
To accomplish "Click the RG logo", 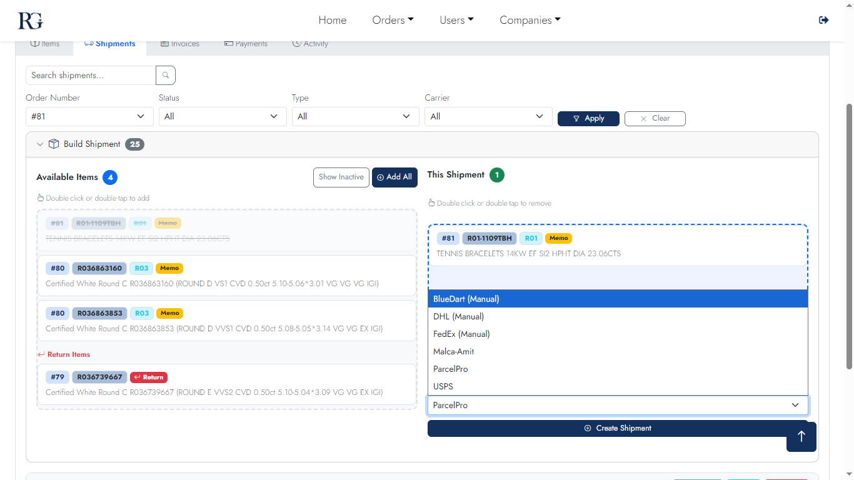I will coord(29,20).
